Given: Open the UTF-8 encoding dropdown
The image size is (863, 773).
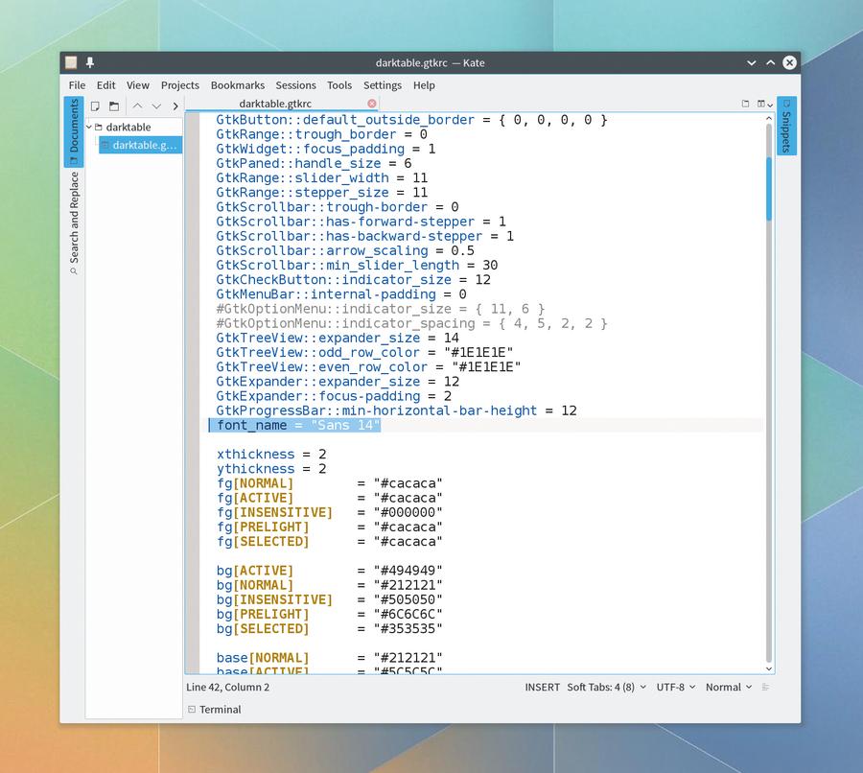Looking at the screenshot, I should (676, 687).
